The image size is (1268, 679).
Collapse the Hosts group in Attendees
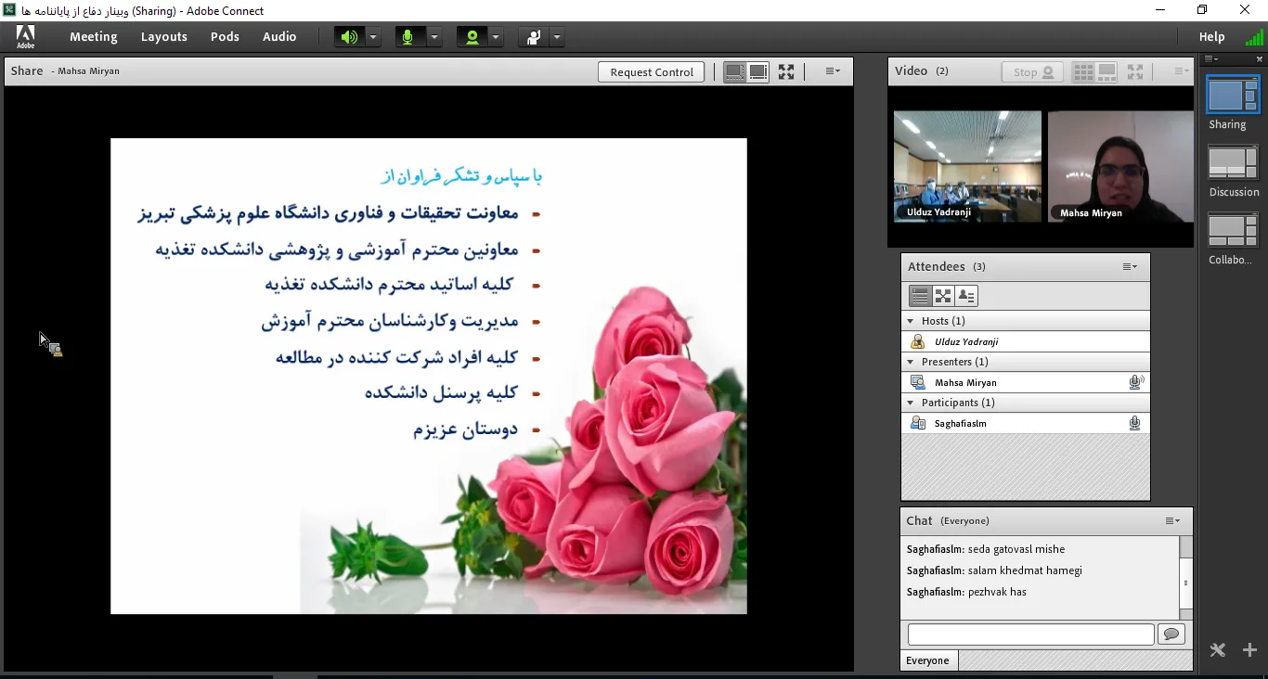[x=911, y=321]
